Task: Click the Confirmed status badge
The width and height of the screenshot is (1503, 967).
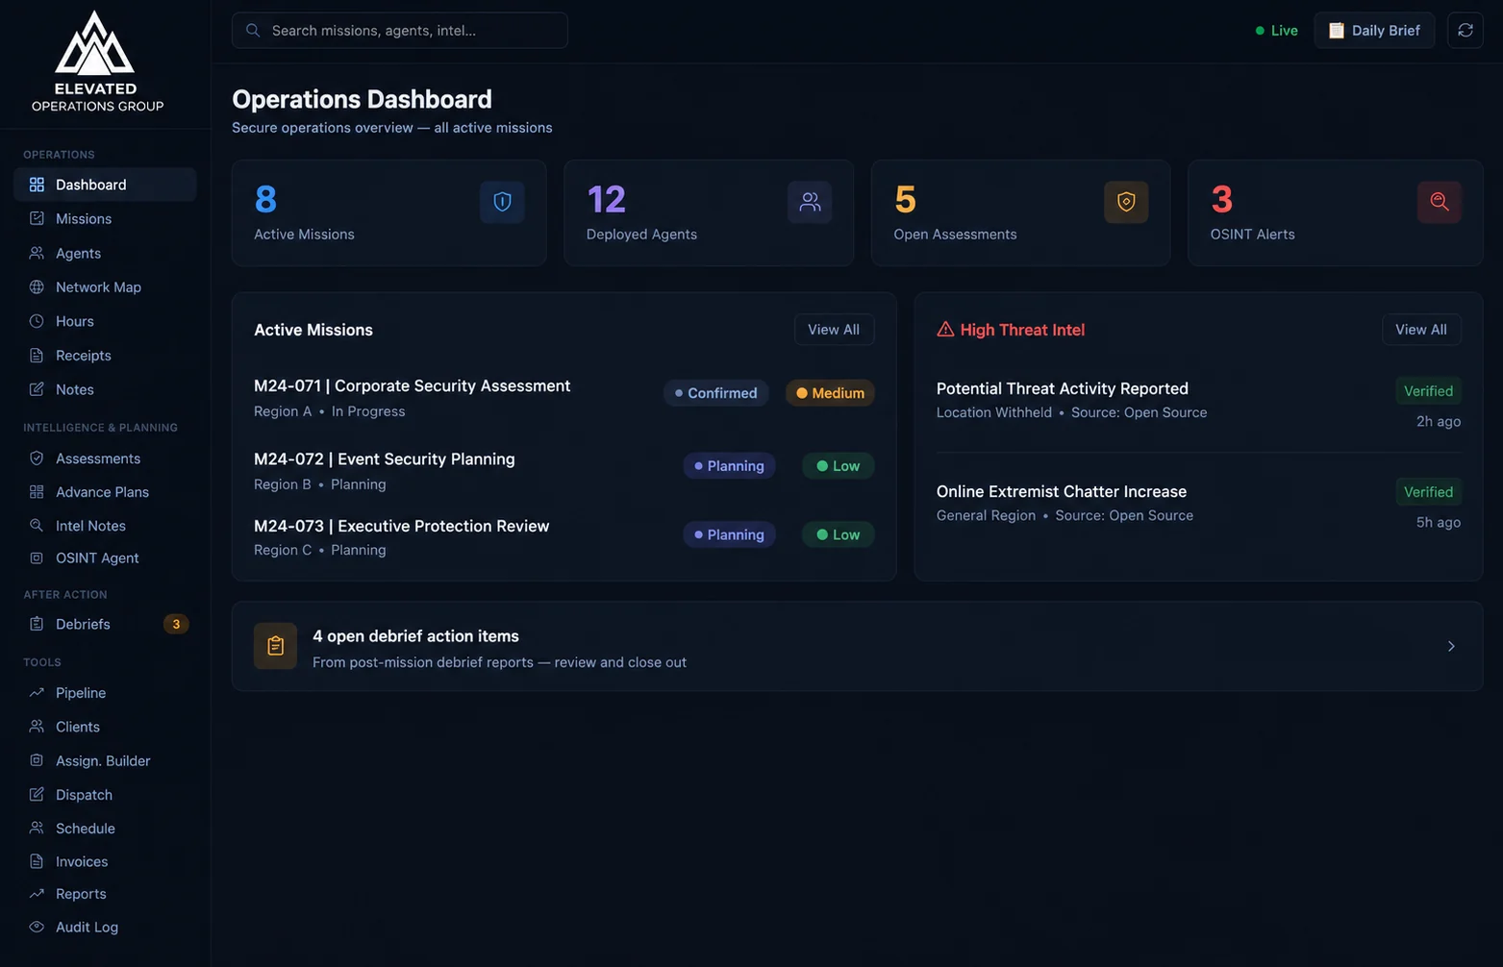Action: point(716,393)
